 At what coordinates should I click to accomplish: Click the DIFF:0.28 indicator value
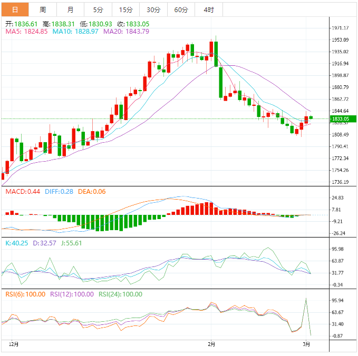[x=59, y=191]
